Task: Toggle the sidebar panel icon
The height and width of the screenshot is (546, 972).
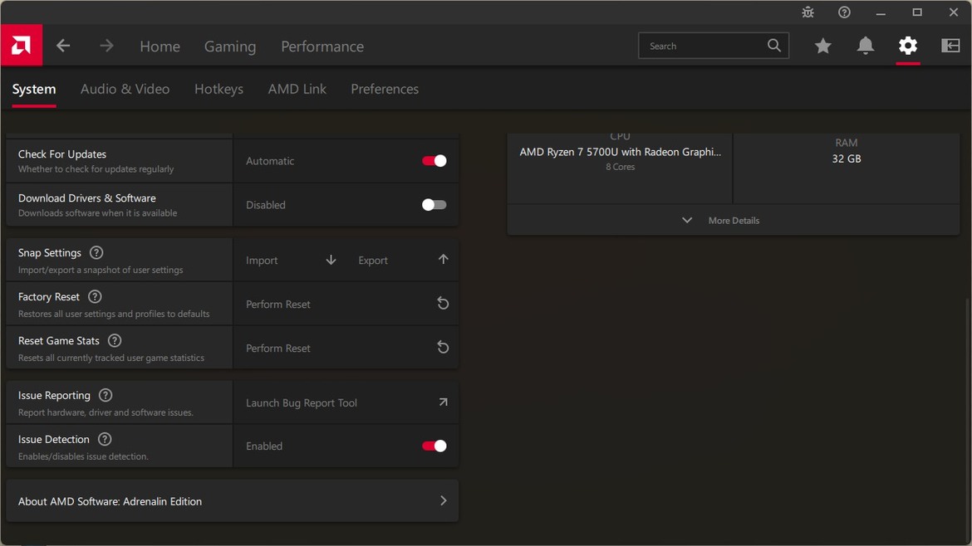Action: 950,45
